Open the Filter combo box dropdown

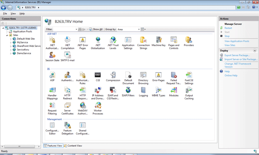click(76, 29)
